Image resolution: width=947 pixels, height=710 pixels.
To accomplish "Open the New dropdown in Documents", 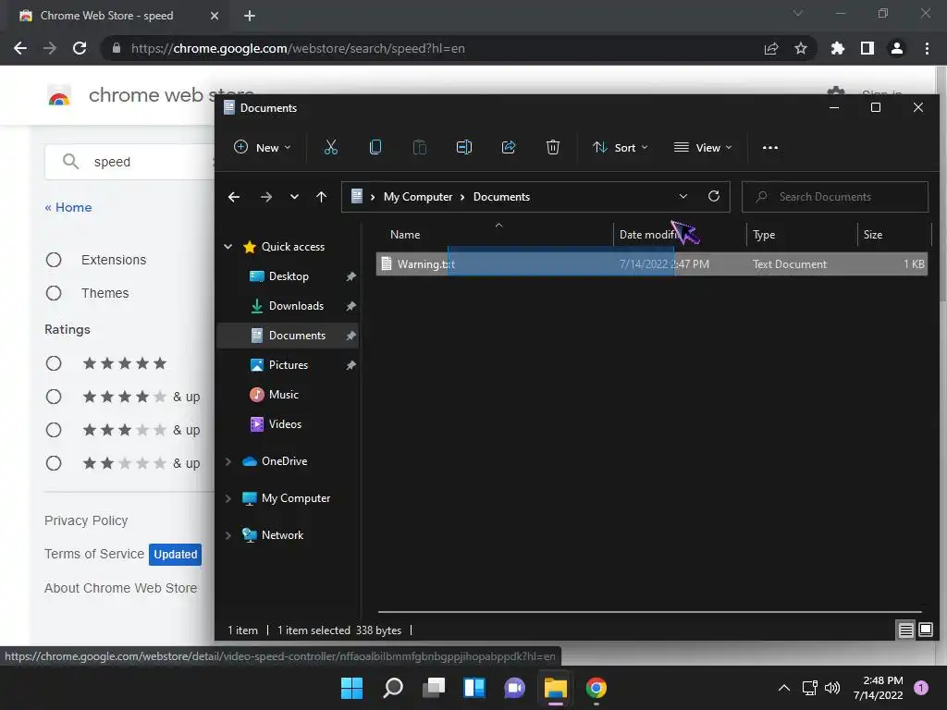I will click(262, 147).
